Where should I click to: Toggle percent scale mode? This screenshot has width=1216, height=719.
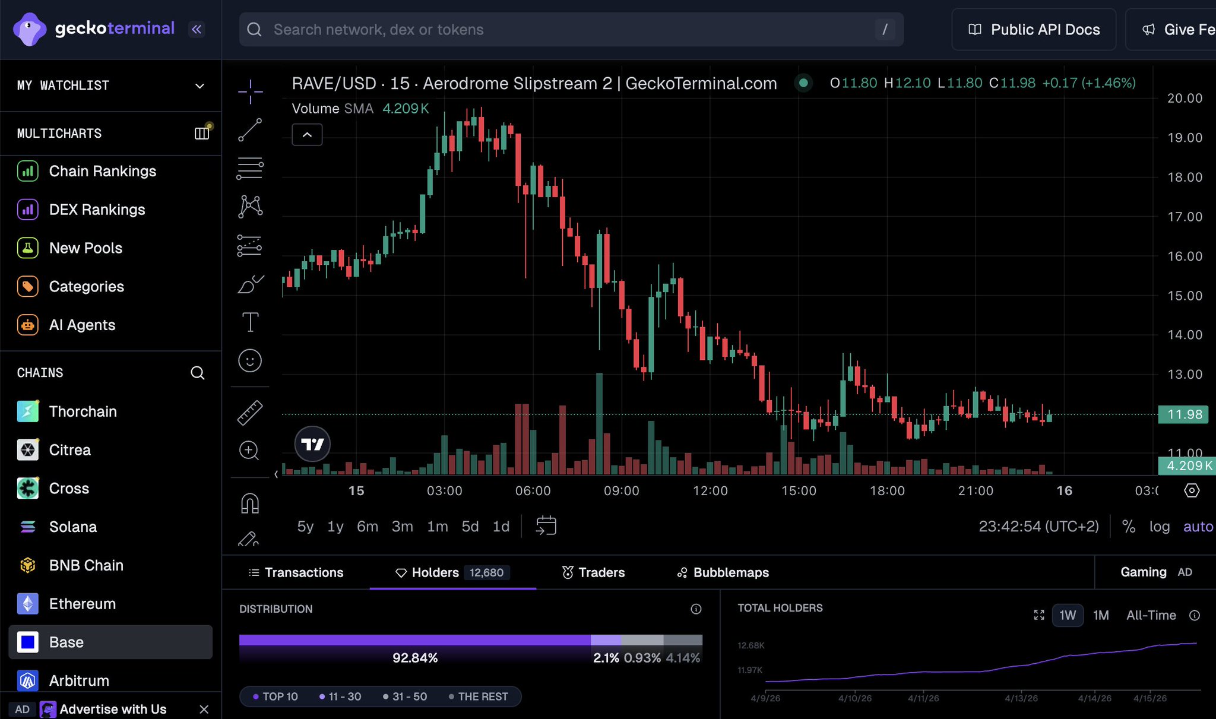pos(1128,527)
